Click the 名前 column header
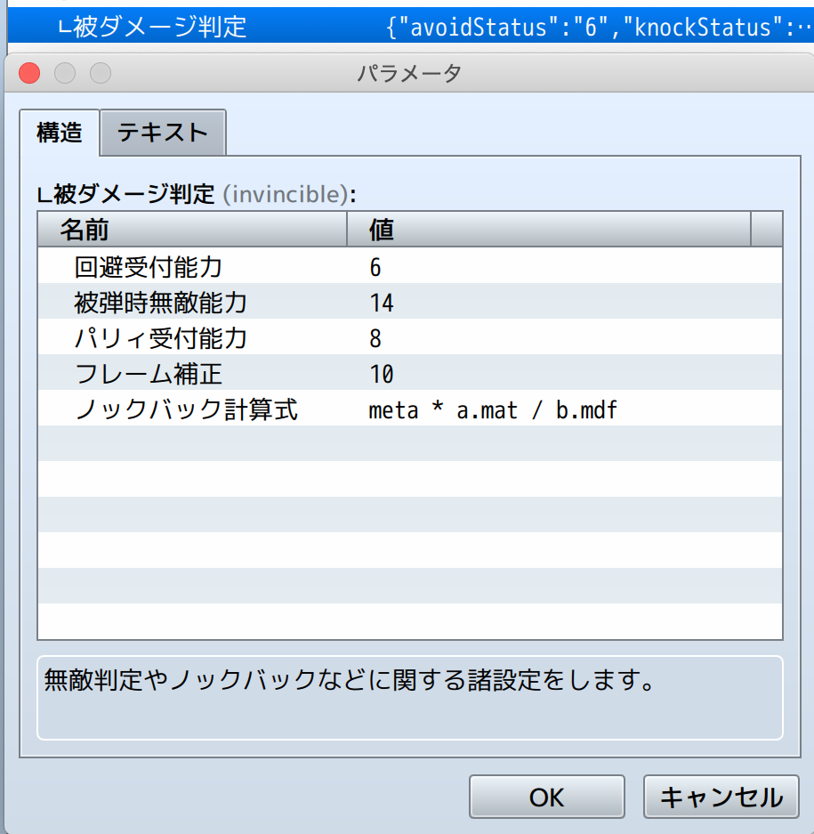This screenshot has height=834, width=814. pyautogui.click(x=191, y=231)
